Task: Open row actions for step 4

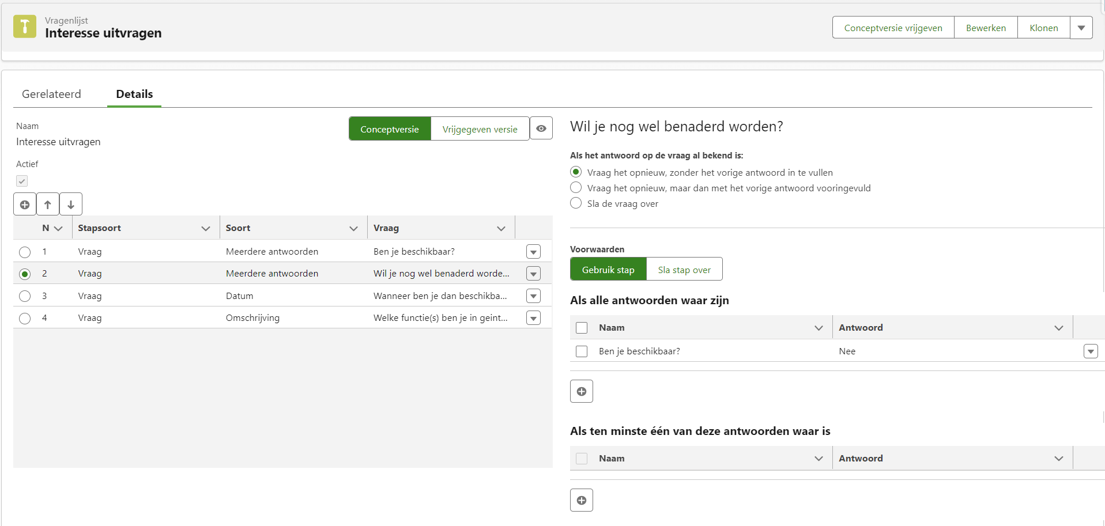Action: 533,318
